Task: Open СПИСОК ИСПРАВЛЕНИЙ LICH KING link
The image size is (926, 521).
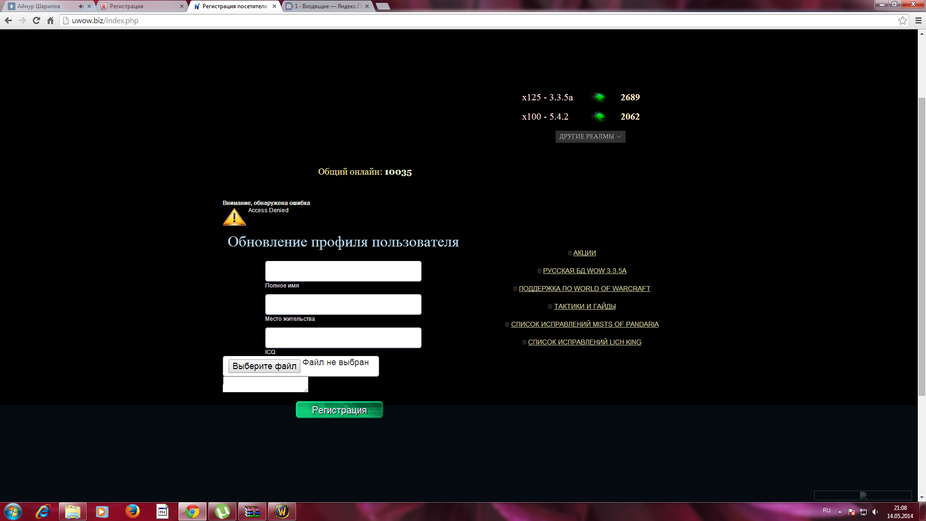Action: click(585, 342)
